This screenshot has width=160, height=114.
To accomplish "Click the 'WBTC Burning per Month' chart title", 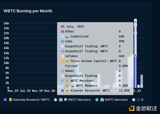I will [x=28, y=11].
